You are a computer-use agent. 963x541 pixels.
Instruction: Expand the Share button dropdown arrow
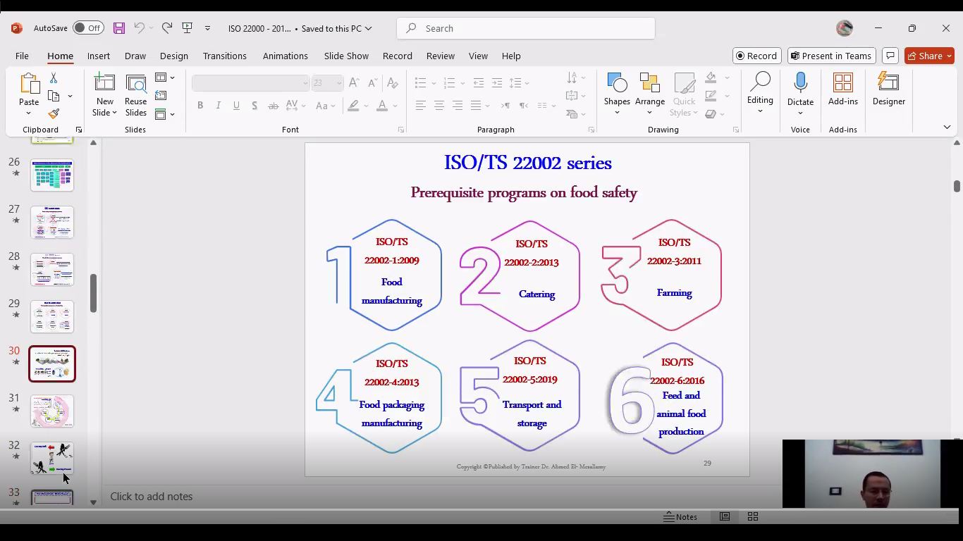[x=949, y=56]
